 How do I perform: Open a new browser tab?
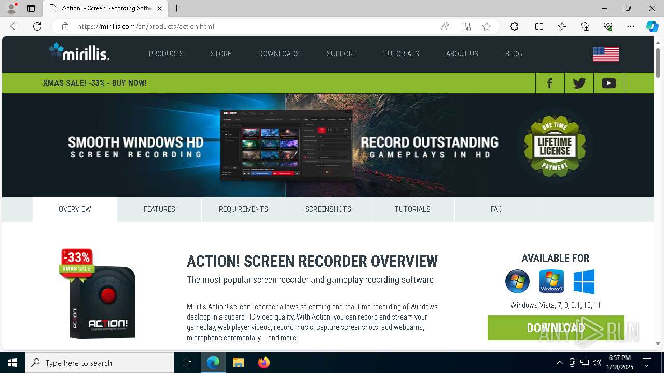[x=177, y=8]
